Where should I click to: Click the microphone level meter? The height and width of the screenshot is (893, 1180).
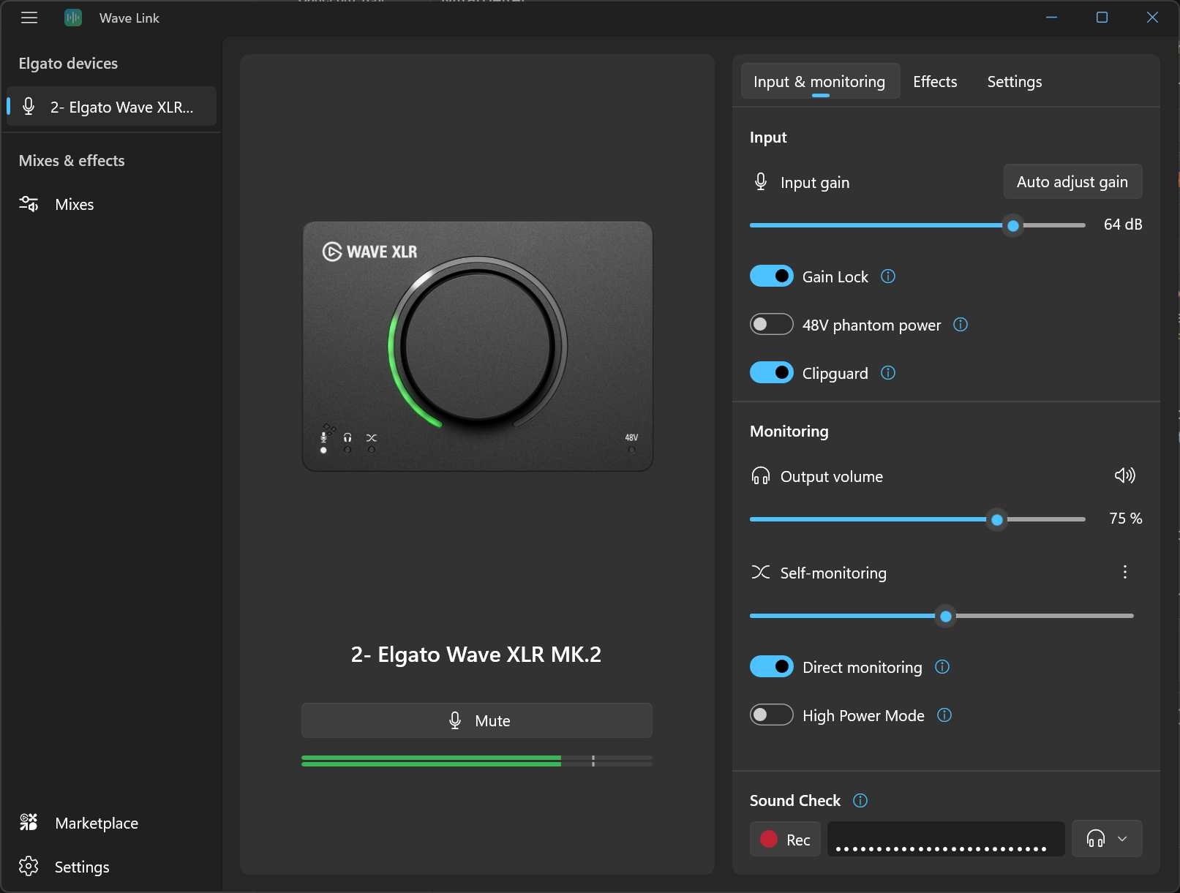click(x=477, y=761)
